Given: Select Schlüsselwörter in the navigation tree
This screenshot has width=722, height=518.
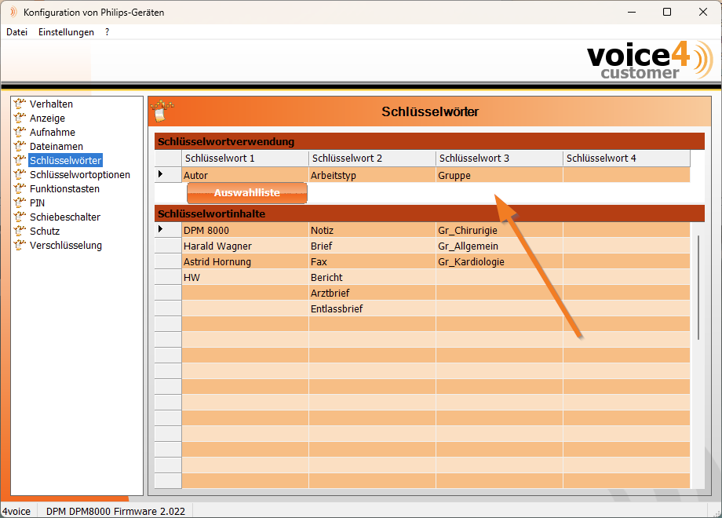Looking at the screenshot, I should [x=65, y=160].
